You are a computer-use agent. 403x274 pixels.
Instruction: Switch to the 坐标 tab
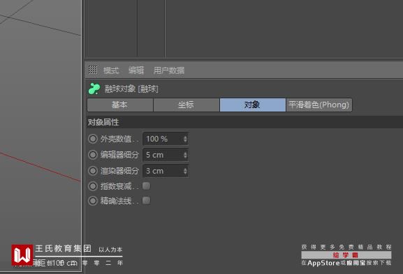point(186,105)
